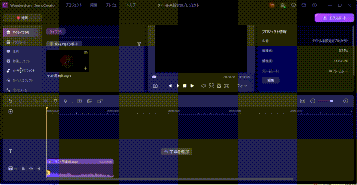The width and height of the screenshot is (357, 185).
Task: Add a marker with shield icon
Action: 55,101
